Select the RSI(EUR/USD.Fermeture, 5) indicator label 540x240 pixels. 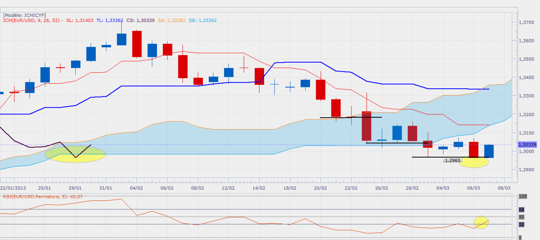(x=43, y=196)
